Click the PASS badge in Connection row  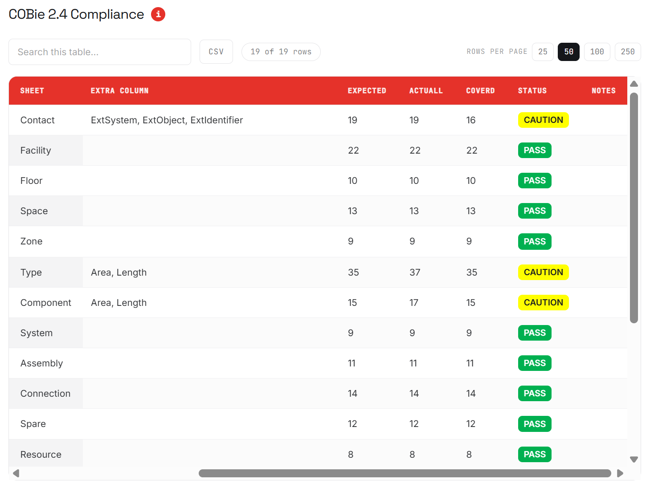(x=535, y=393)
